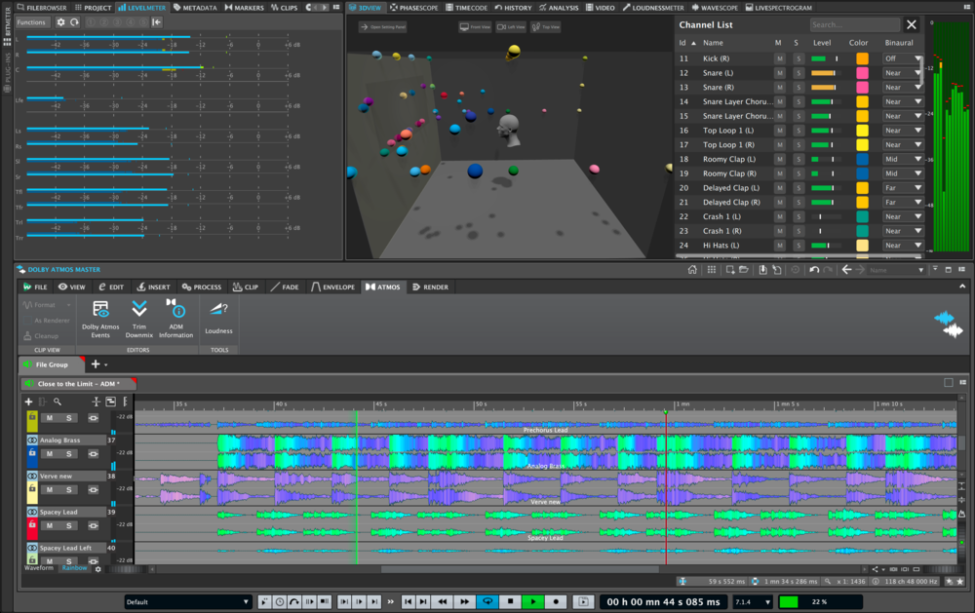Image resolution: width=975 pixels, height=613 pixels.
Task: Select the Render ribbon tab
Action: coord(430,287)
